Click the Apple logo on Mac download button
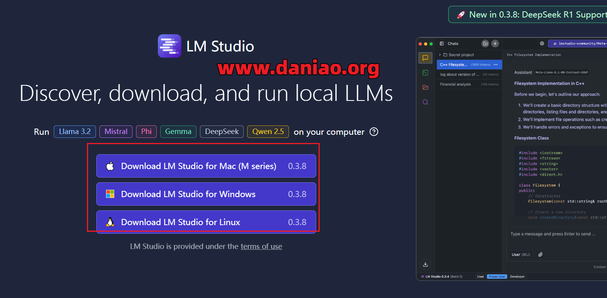The image size is (607, 298). pos(110,166)
